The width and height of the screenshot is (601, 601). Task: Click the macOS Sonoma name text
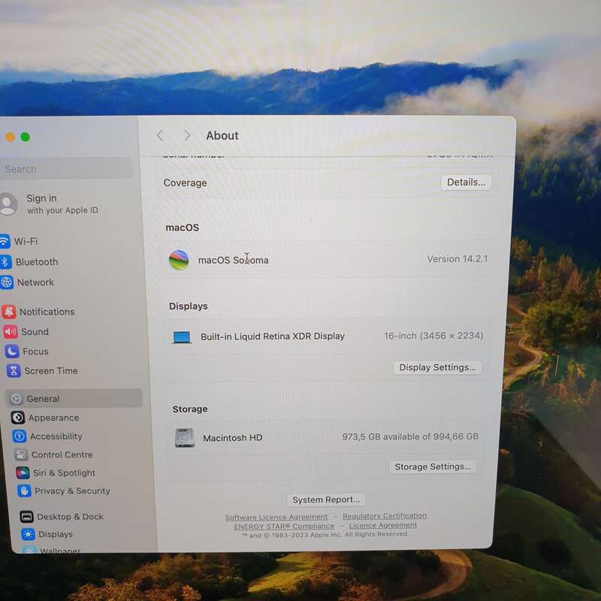click(234, 260)
